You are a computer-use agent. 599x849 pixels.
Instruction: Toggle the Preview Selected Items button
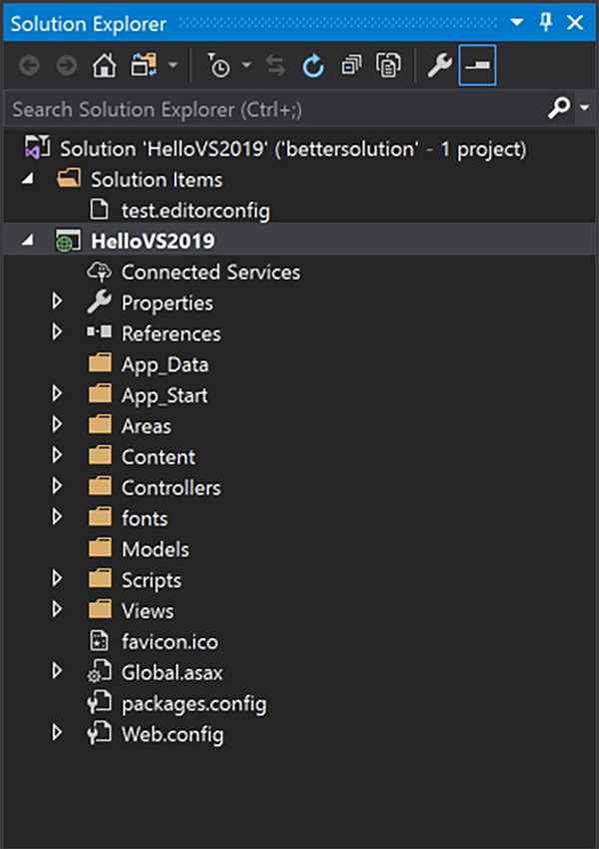pos(478,66)
